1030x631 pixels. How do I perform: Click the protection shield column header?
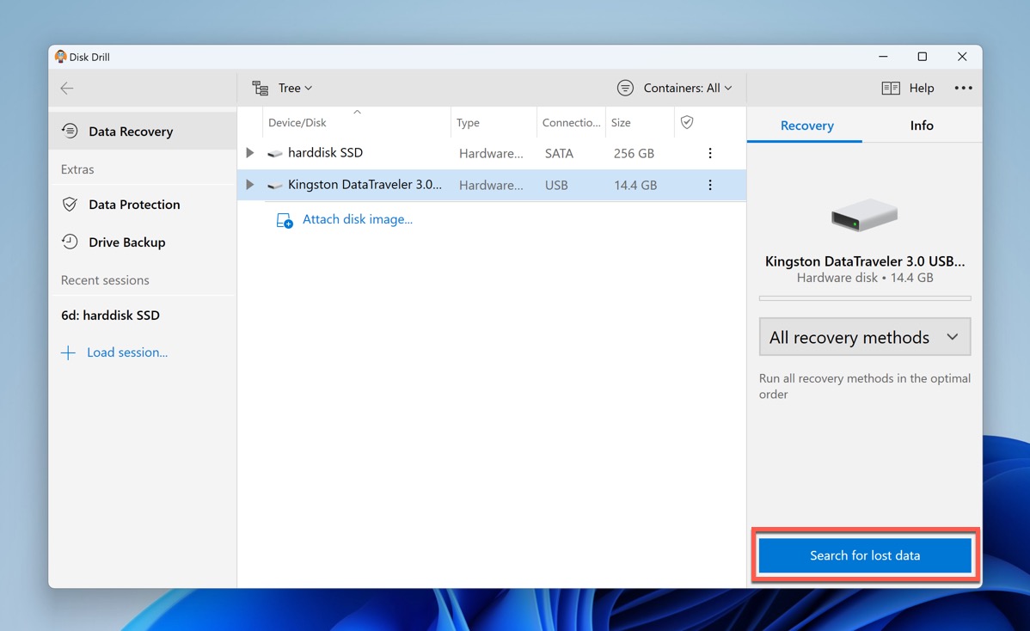pos(686,122)
